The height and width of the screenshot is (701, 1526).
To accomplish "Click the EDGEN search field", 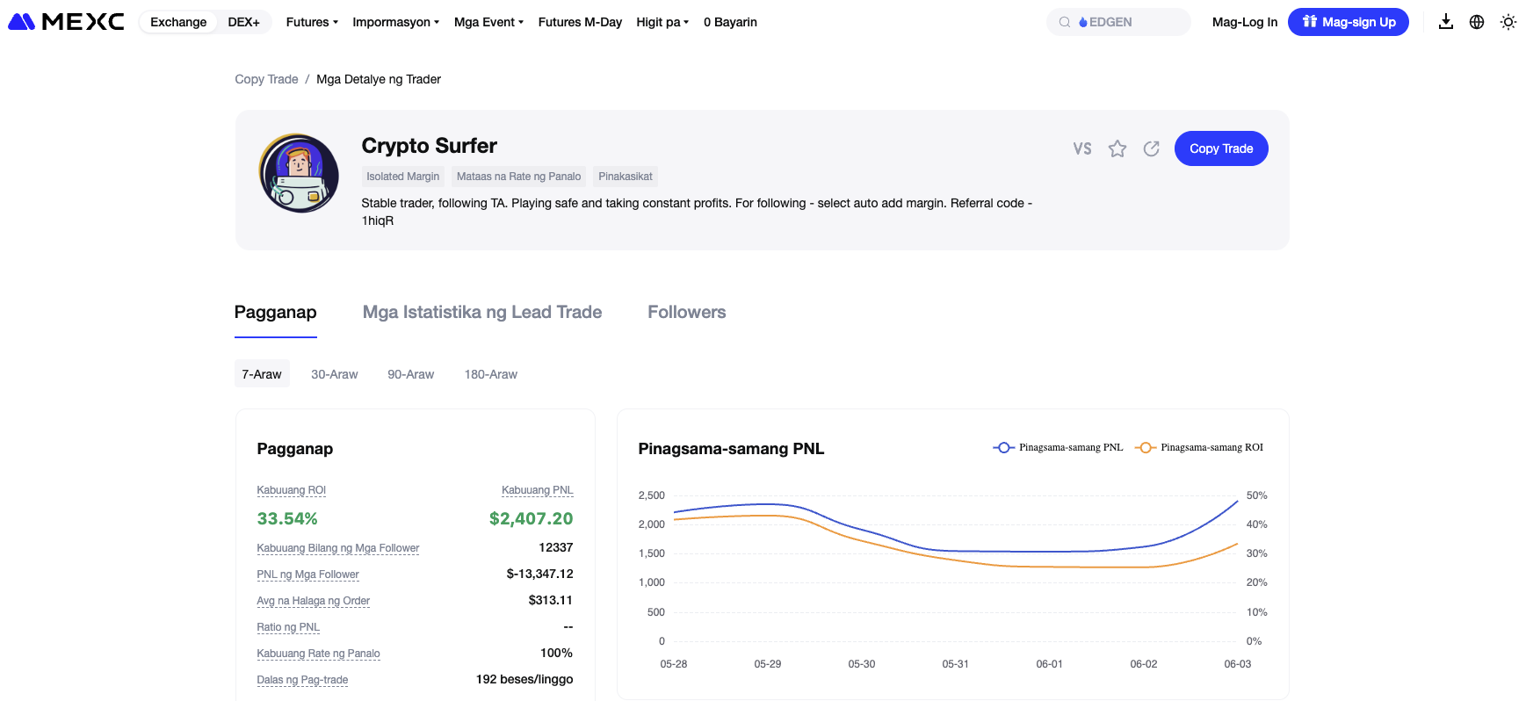I will coord(1118,22).
